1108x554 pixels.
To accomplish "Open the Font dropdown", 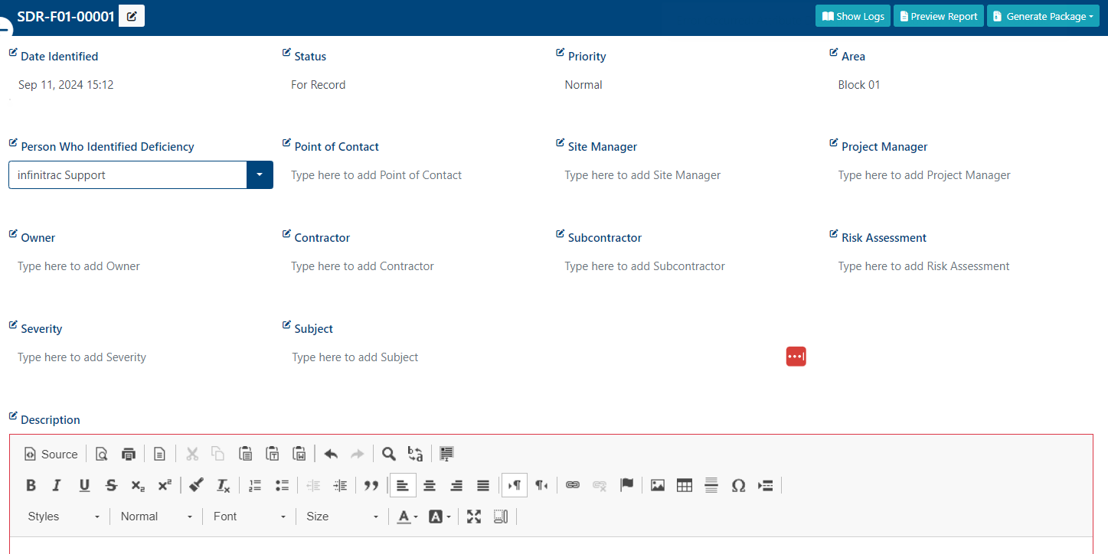I will coord(250,517).
